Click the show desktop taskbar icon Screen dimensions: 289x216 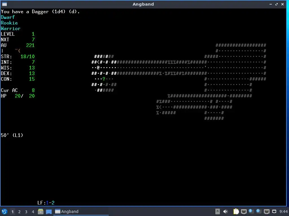[49, 211]
